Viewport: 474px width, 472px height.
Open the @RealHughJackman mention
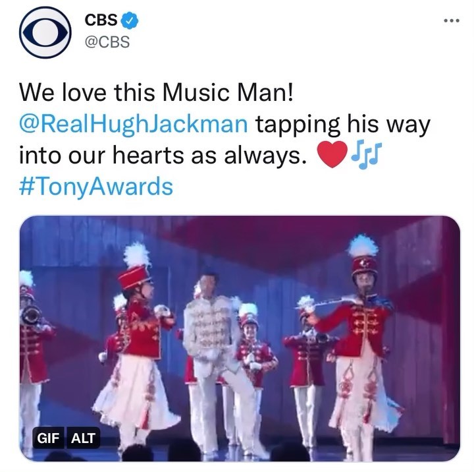coord(133,124)
